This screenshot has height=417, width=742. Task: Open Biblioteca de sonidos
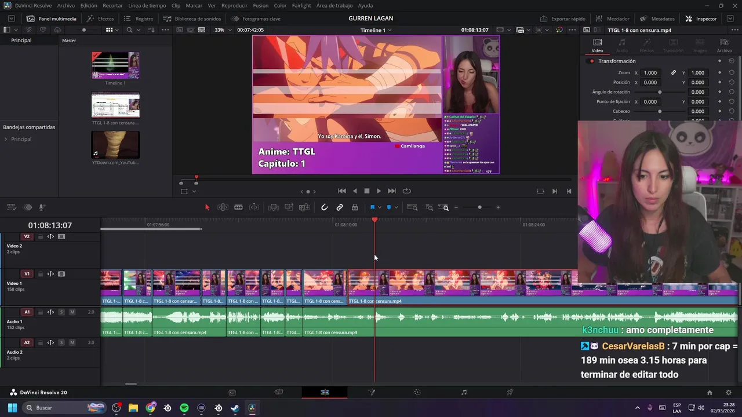coord(192,19)
